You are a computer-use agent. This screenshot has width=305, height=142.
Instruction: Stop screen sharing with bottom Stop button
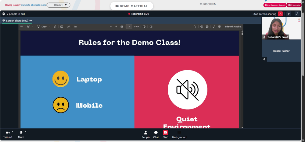point(165,135)
